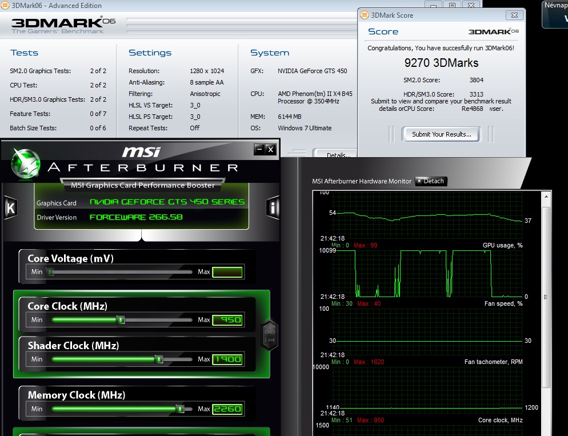Click the Shader Clock slider handle
This screenshot has width=568, height=436.
click(x=159, y=359)
